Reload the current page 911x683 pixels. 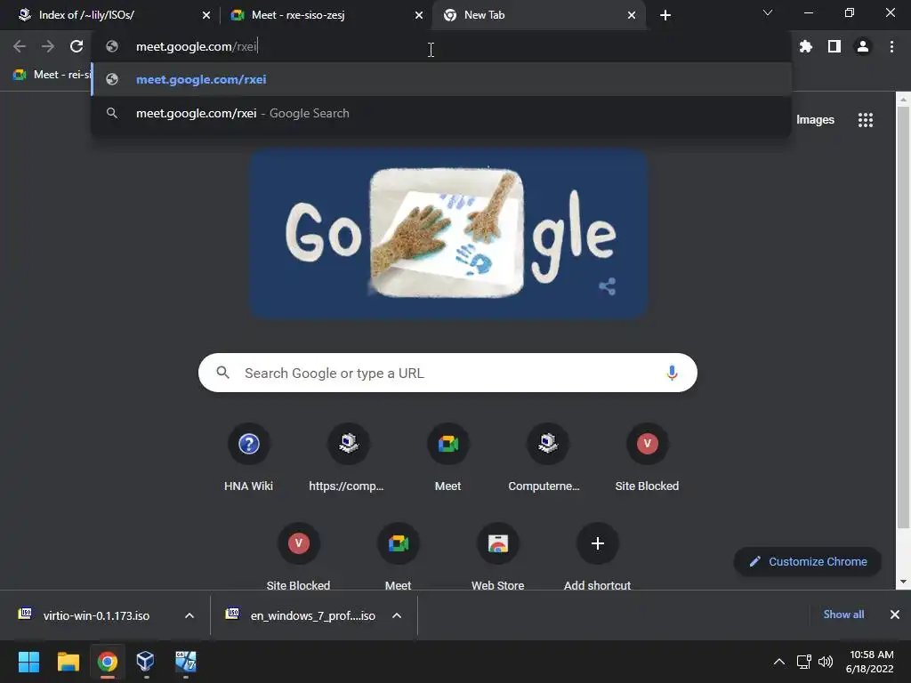point(77,46)
